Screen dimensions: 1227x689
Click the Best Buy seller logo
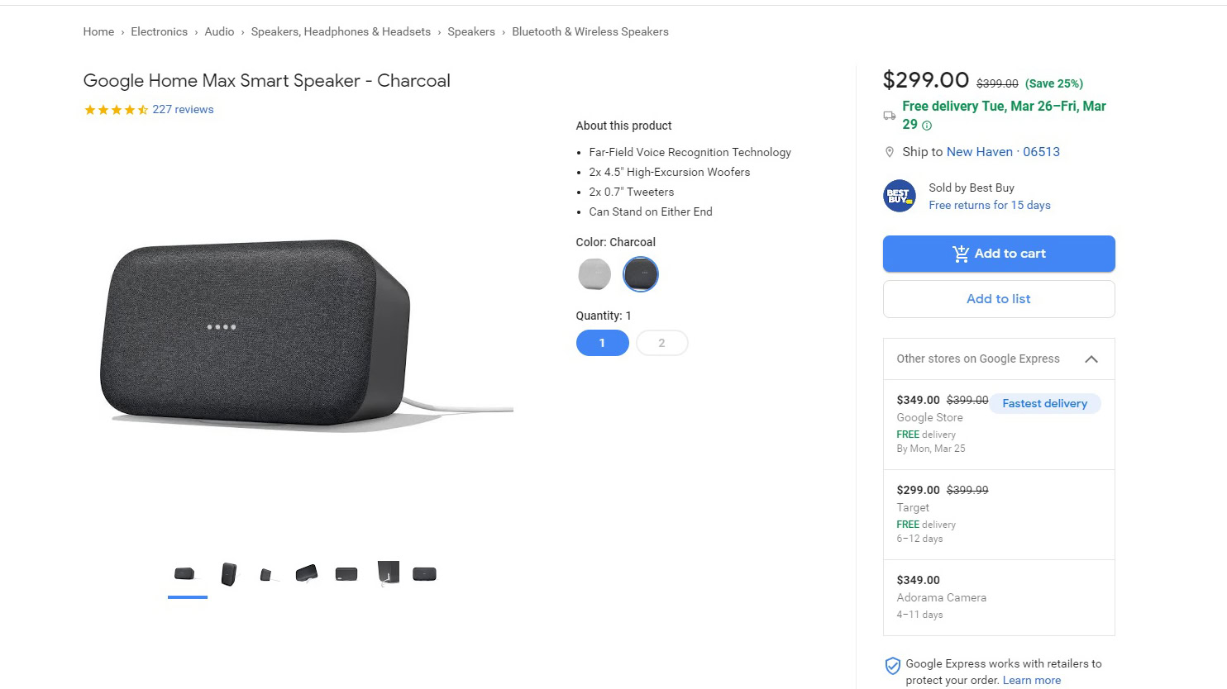pos(899,196)
